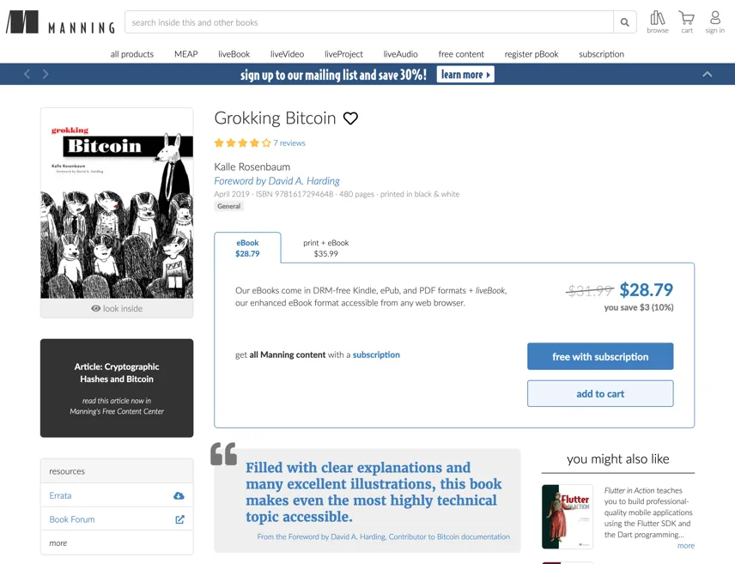Click the subscription text link
Image resolution: width=735 pixels, height=564 pixels.
point(376,355)
